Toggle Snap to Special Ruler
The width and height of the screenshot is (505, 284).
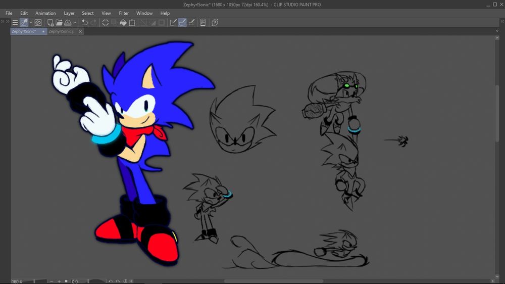(182, 23)
